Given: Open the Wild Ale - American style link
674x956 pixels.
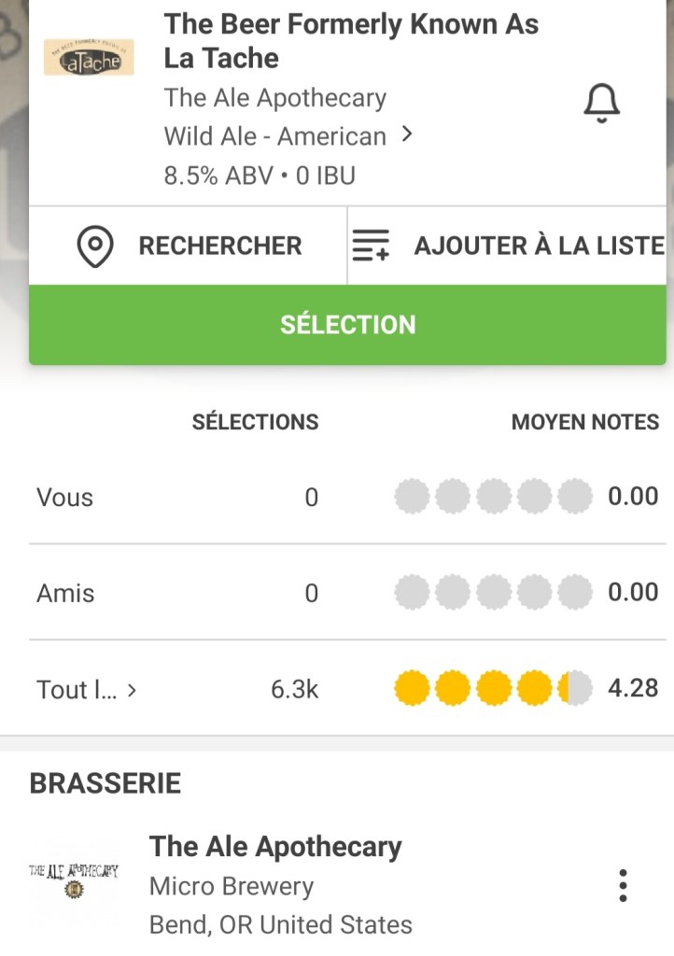Looking at the screenshot, I should (x=274, y=136).
